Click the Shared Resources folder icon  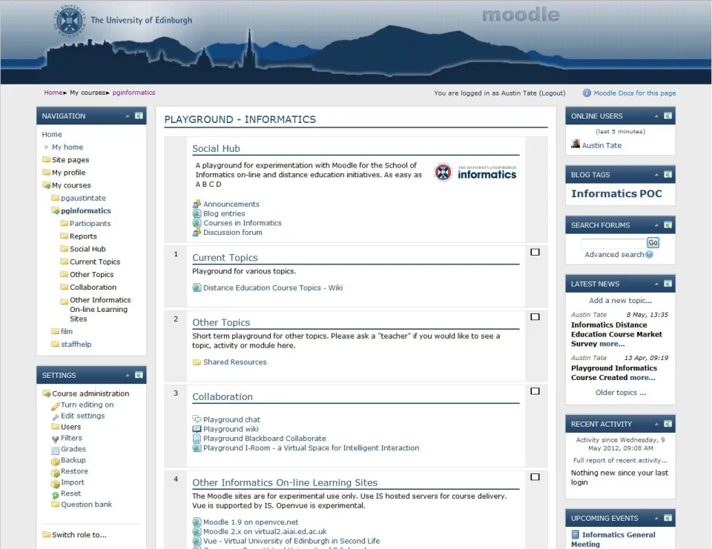(197, 362)
